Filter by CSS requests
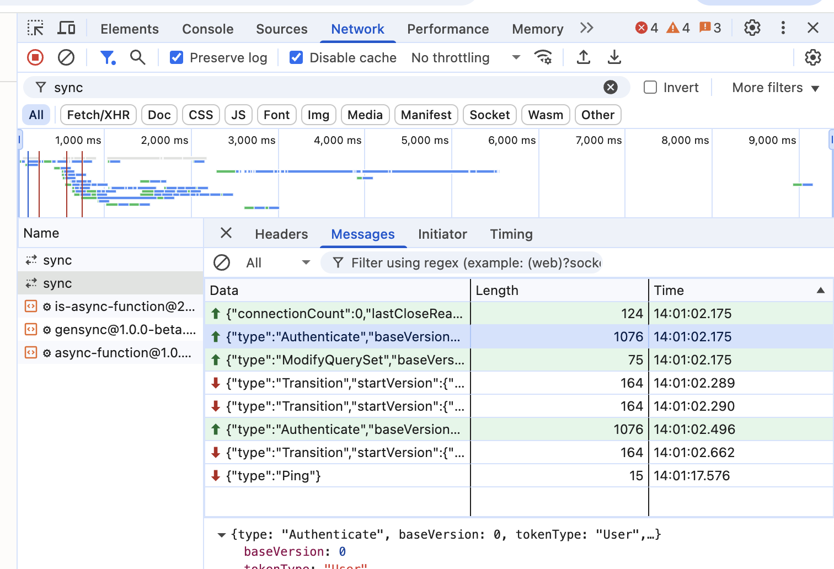 pyautogui.click(x=201, y=115)
